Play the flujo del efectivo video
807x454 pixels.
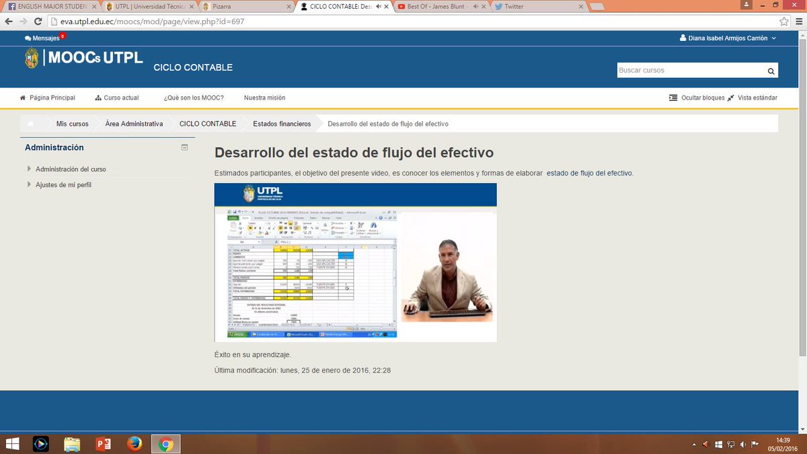(355, 262)
